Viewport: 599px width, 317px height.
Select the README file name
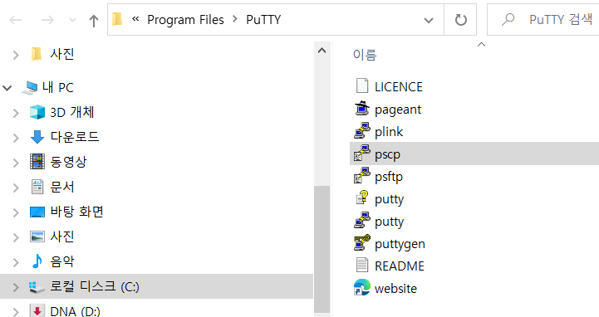click(400, 266)
